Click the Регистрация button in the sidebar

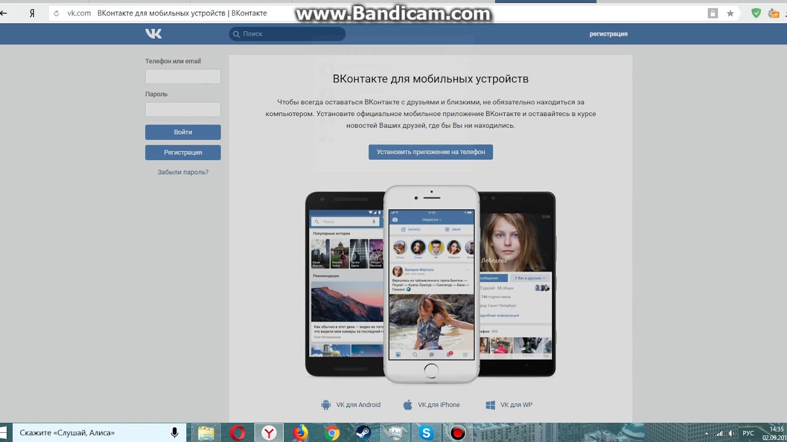coord(183,152)
